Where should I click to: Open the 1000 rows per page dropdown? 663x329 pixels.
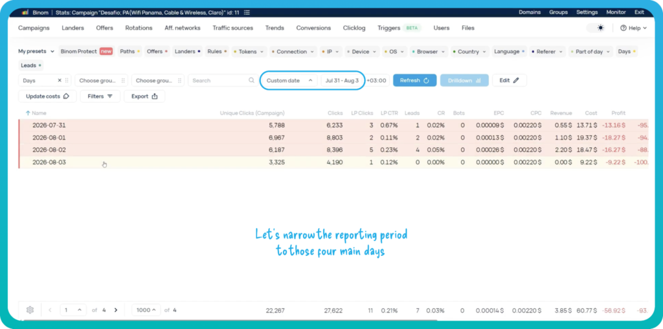[146, 310]
